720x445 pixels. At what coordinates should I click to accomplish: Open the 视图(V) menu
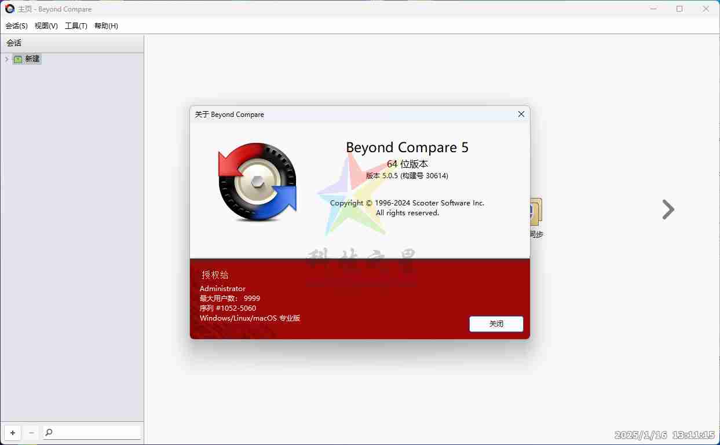click(x=46, y=26)
